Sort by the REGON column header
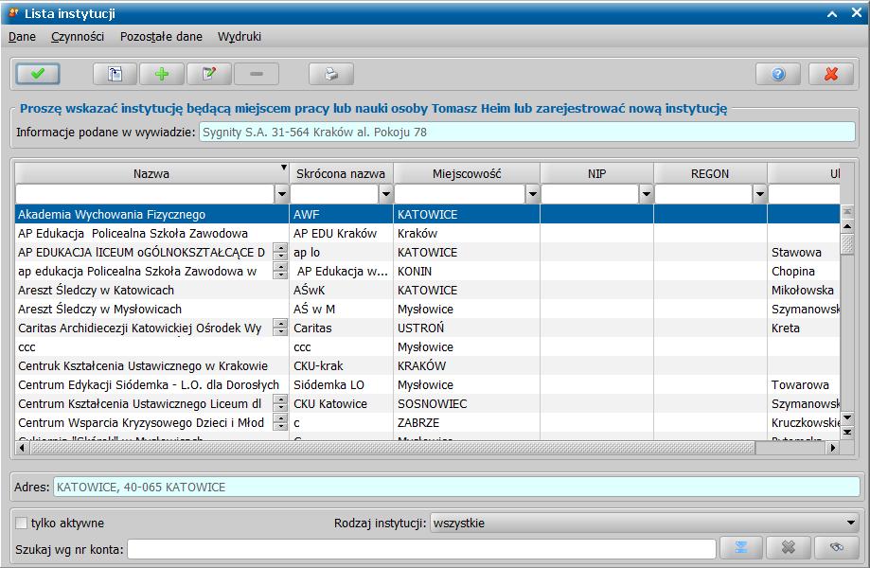The height and width of the screenshot is (568, 870). pos(710,173)
